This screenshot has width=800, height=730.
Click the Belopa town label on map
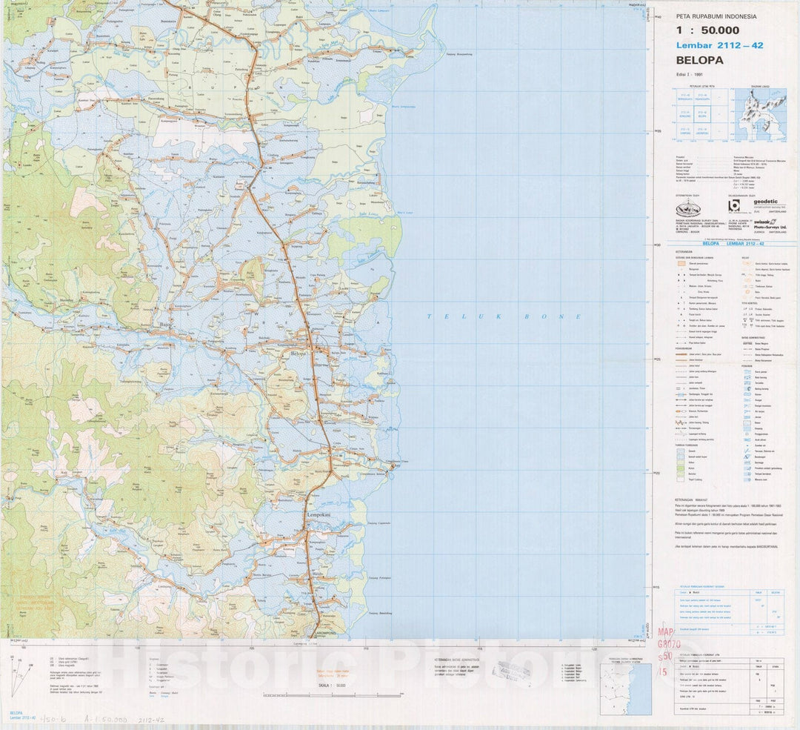click(297, 354)
